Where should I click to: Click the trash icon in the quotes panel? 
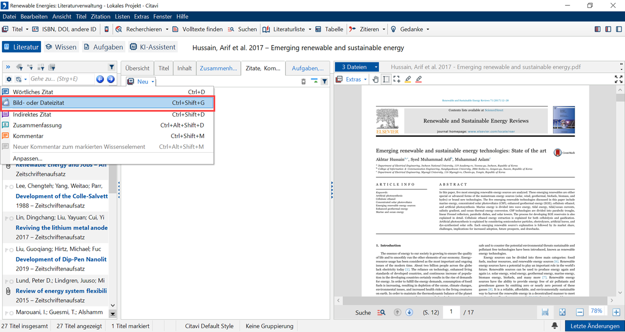[x=303, y=82]
